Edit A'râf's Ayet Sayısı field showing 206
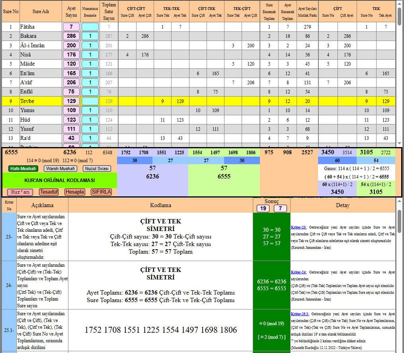This screenshot has height=353, width=404. [71, 82]
